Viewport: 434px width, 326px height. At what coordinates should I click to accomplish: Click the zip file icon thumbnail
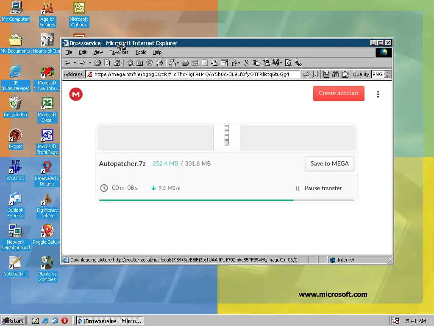point(227,135)
